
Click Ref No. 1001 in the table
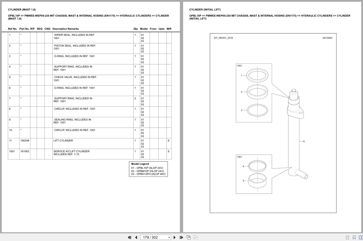pyautogui.click(x=12, y=151)
